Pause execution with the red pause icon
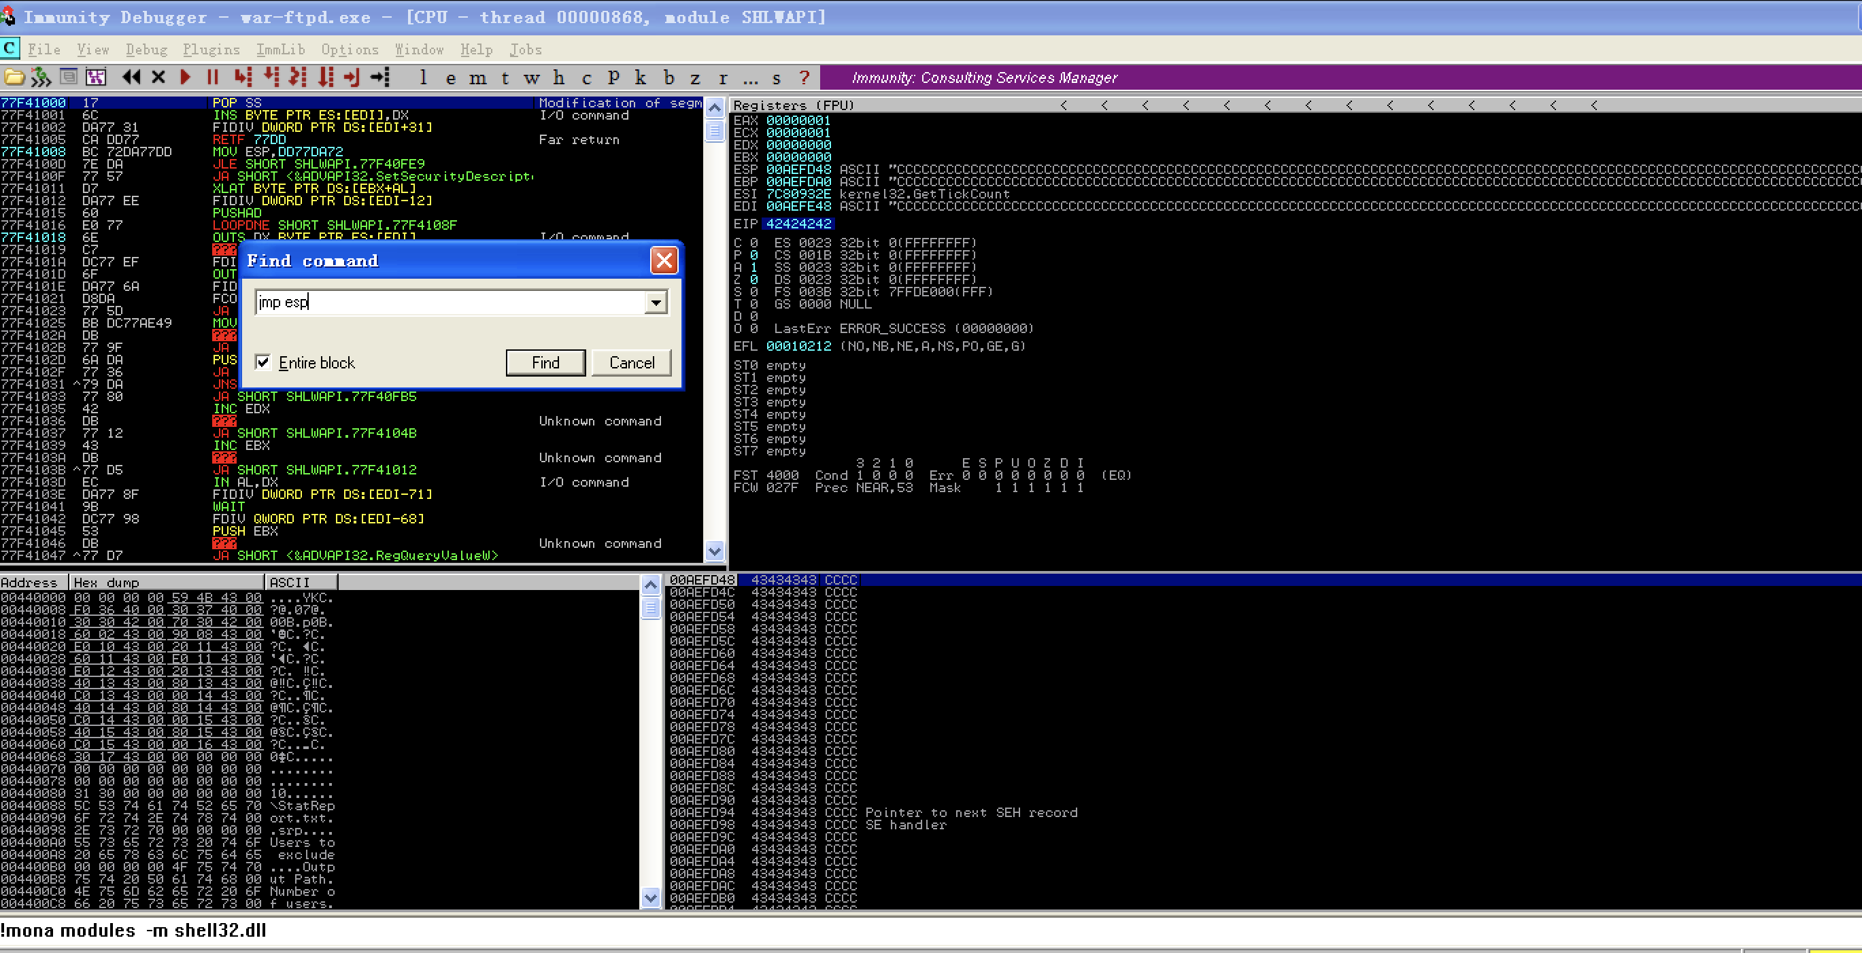Image resolution: width=1862 pixels, height=953 pixels. 211,77
